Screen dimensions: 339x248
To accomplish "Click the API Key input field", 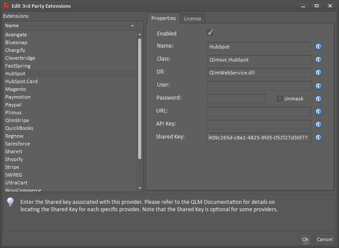I will pyautogui.click(x=259, y=125).
